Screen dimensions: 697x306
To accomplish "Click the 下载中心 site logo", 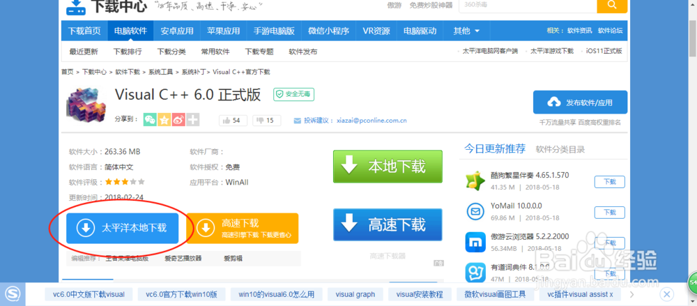I will coord(106,6).
